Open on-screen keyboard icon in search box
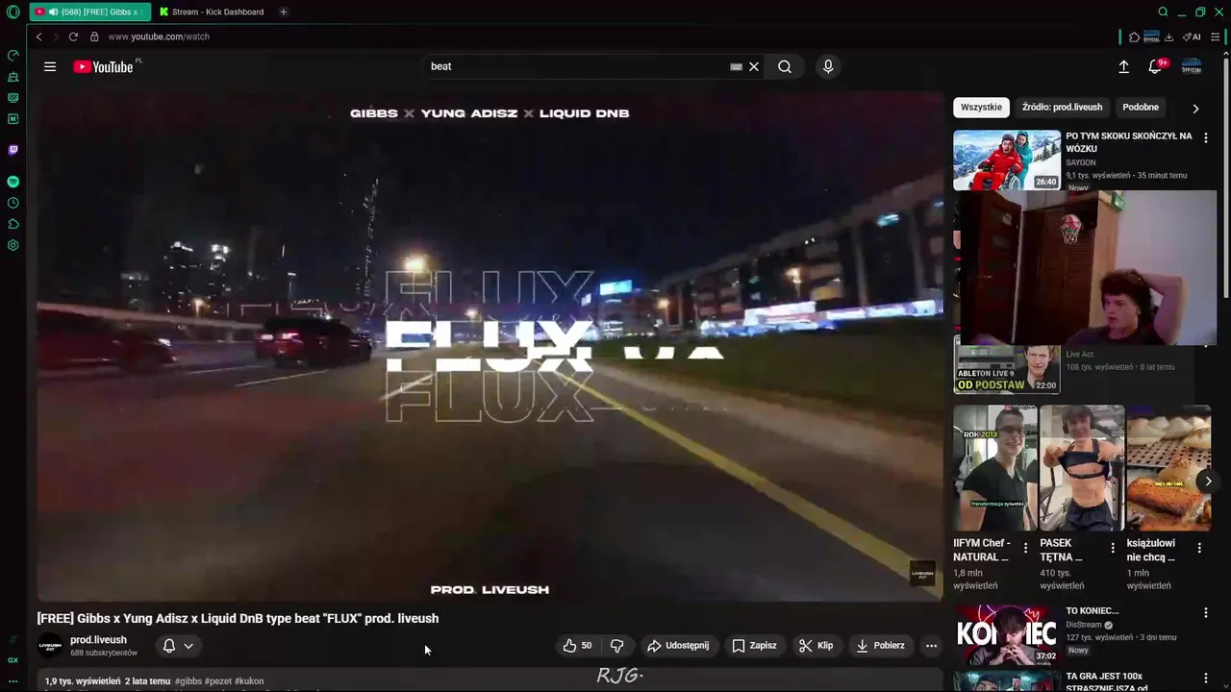 pos(736,66)
